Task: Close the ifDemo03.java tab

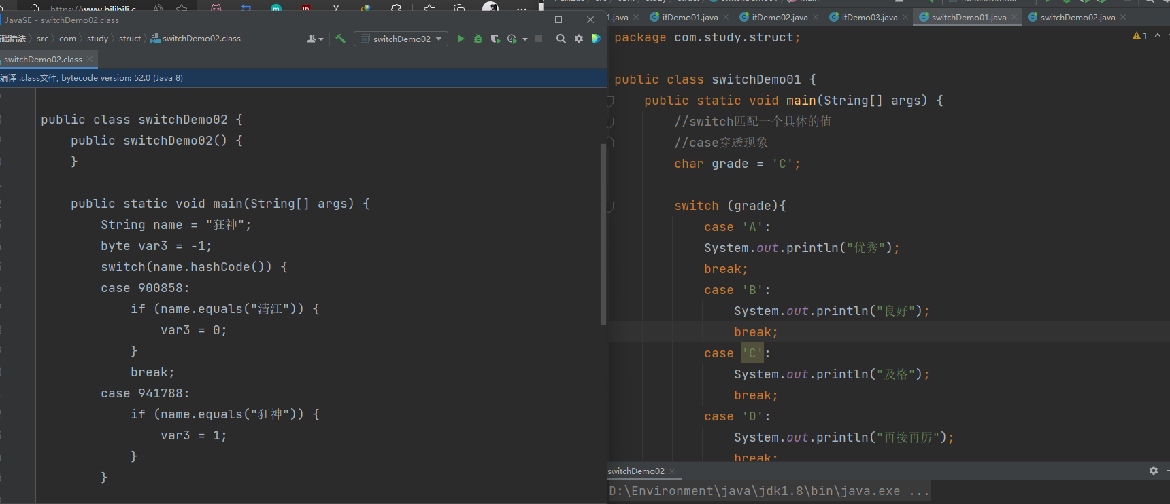Action: click(x=905, y=17)
